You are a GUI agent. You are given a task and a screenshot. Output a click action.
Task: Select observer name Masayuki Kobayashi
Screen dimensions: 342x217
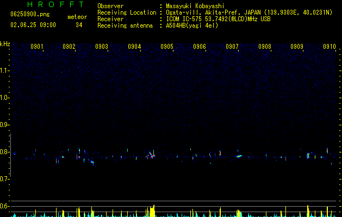click(195, 6)
